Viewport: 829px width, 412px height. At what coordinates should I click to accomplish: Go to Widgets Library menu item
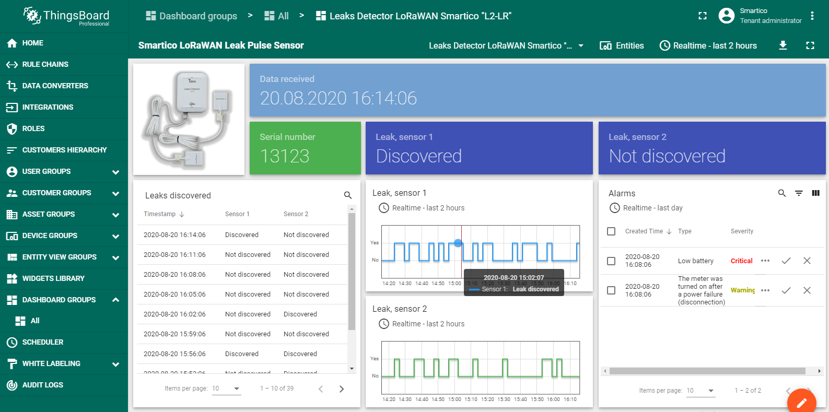53,278
